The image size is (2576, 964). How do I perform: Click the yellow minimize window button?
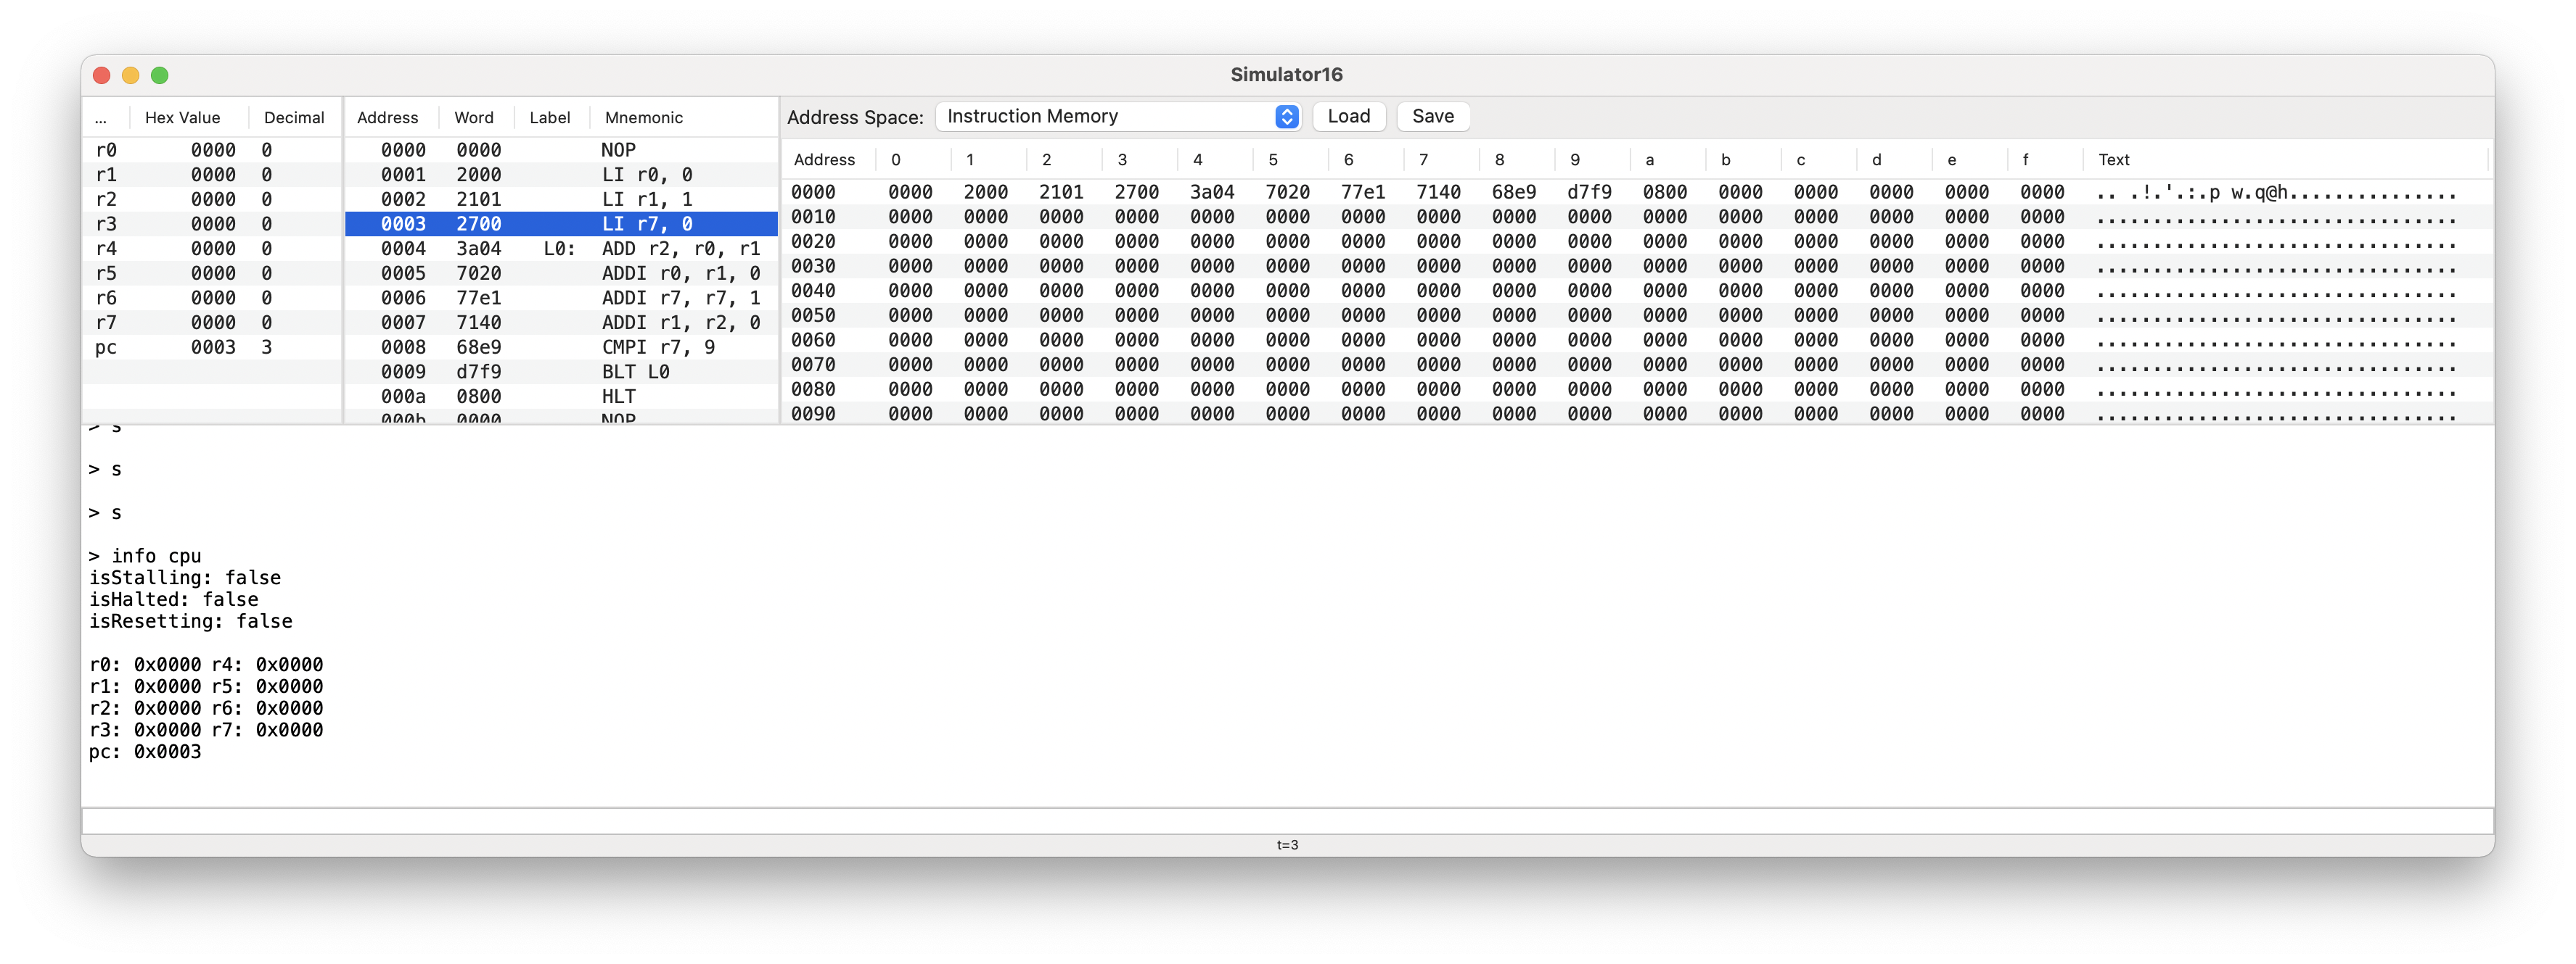click(130, 75)
